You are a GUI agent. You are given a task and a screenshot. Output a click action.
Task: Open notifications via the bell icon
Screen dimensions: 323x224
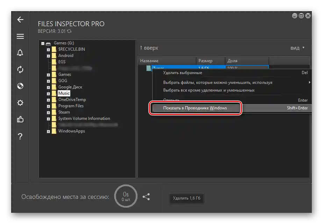[20, 53]
